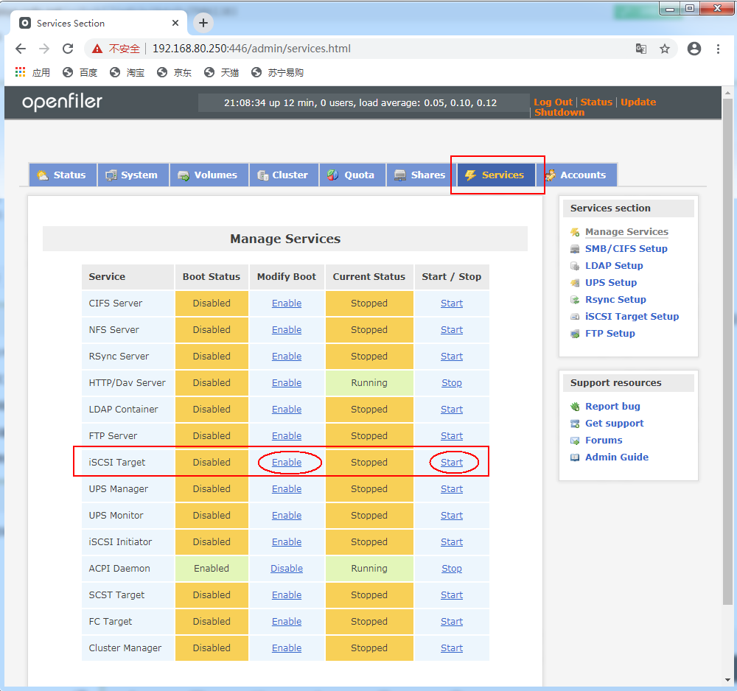Click the Rsync Setup icon
Image resolution: width=737 pixels, height=691 pixels.
575,299
